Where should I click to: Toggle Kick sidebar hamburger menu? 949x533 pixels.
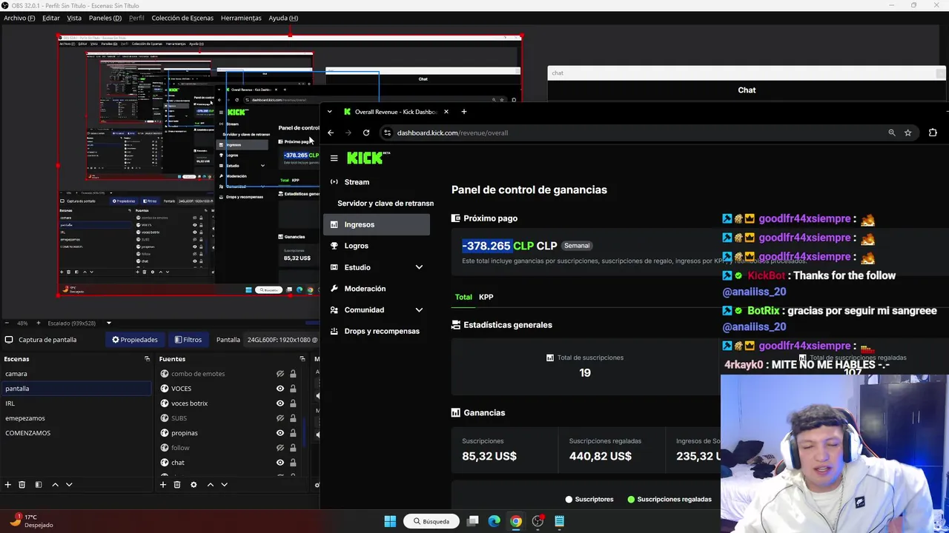[x=334, y=158]
